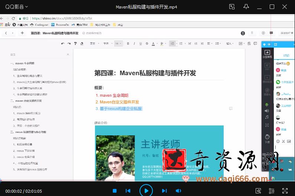The height and width of the screenshot is (196, 295).
Task: Click summary item 'maven 生命周期'
Action: 114,96
